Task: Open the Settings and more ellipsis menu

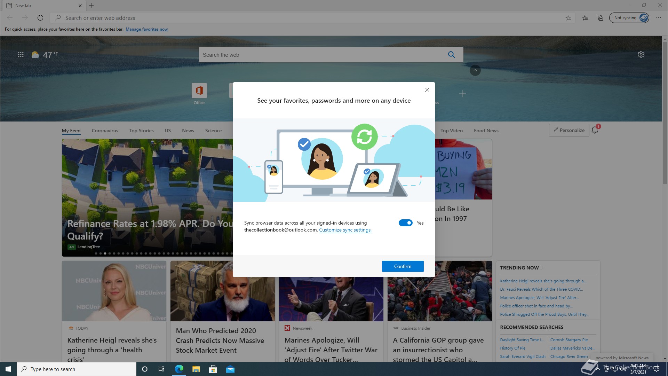Action: pos(658,18)
